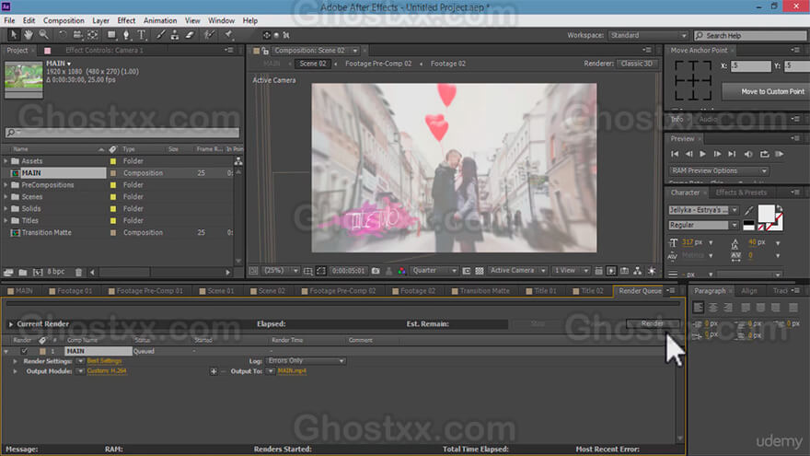This screenshot has height=456, width=810.
Task: Toggle the grid and guide options button
Action: point(307,271)
